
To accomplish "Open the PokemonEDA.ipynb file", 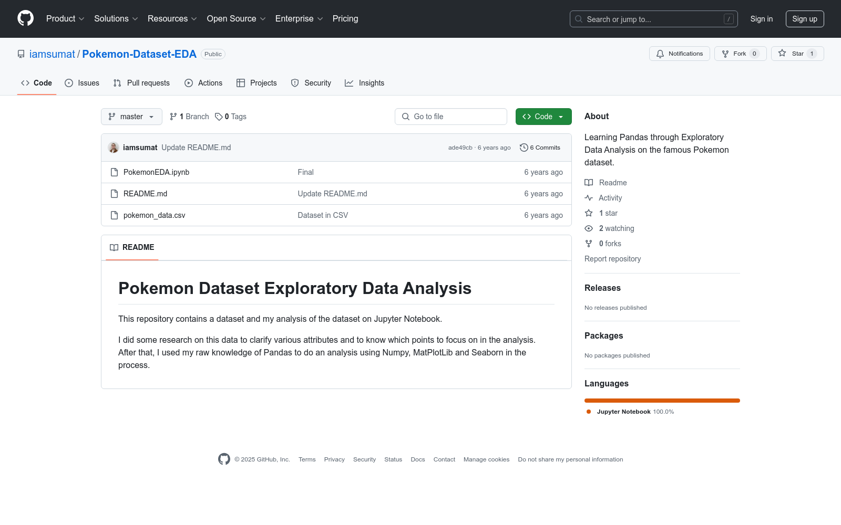I will point(156,172).
